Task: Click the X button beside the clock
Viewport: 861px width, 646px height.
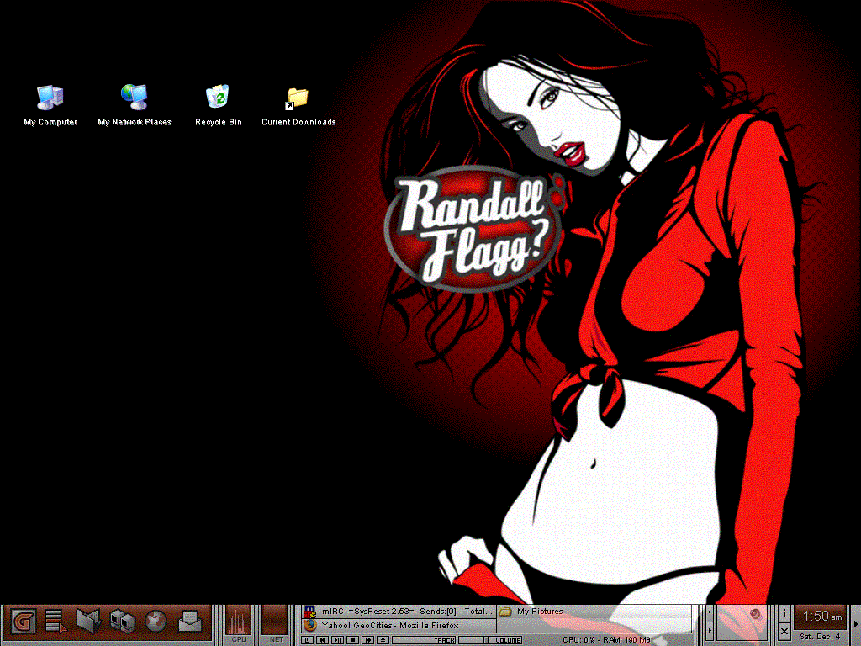Action: click(x=784, y=632)
